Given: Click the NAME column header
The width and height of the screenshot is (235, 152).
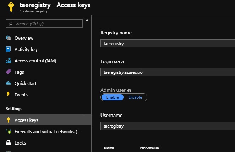Looking at the screenshot, I should pyautogui.click(x=109, y=148).
